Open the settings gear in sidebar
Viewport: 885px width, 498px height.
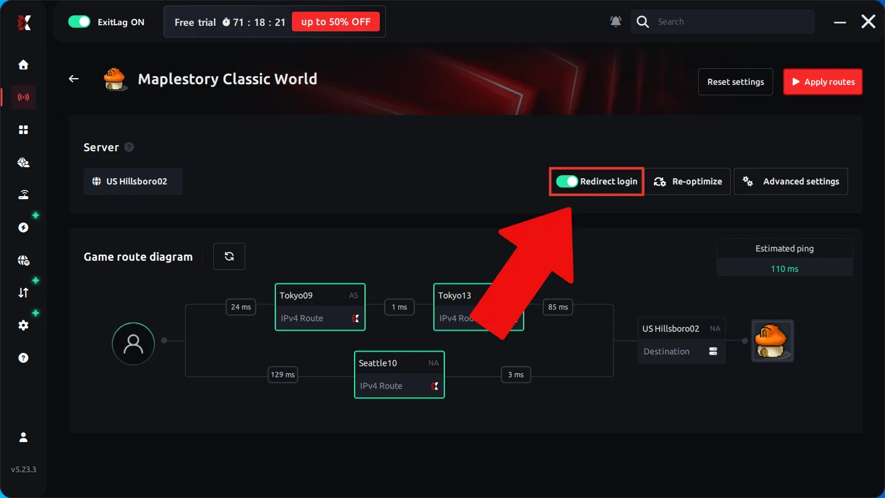pyautogui.click(x=23, y=325)
